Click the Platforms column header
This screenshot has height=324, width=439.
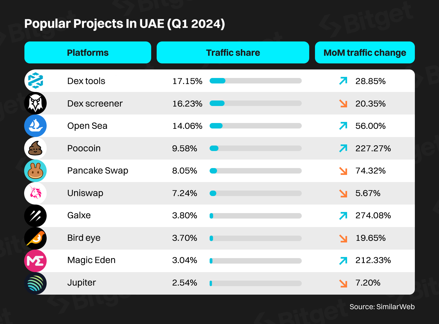point(88,52)
